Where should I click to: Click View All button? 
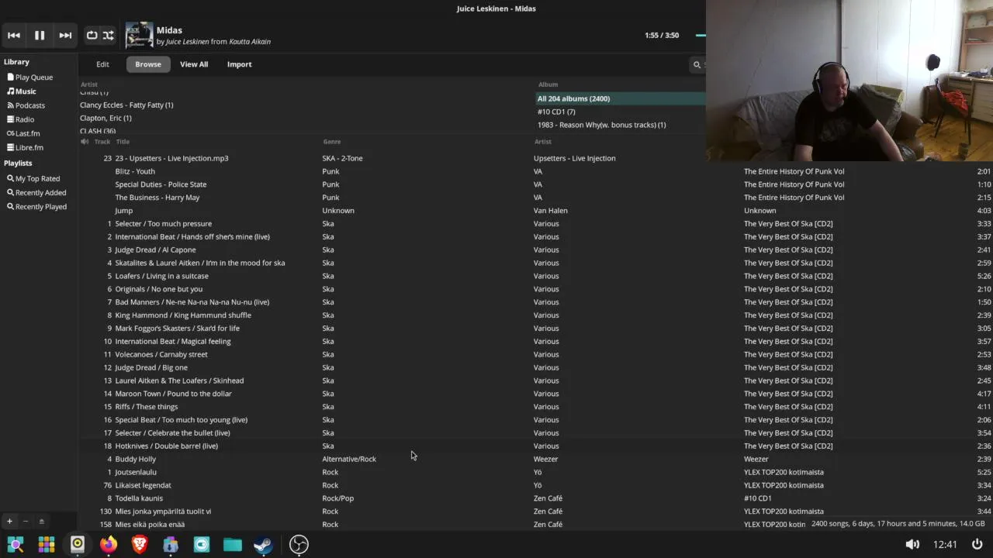pyautogui.click(x=194, y=64)
